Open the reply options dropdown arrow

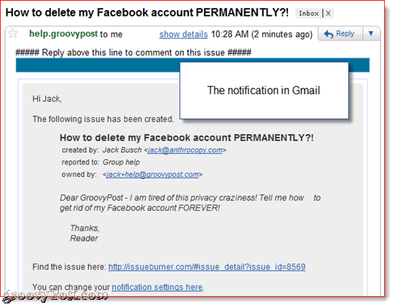[371, 34]
